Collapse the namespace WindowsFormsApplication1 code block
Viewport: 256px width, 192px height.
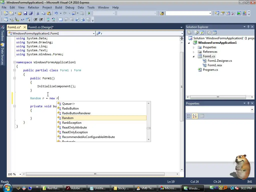[14, 62]
